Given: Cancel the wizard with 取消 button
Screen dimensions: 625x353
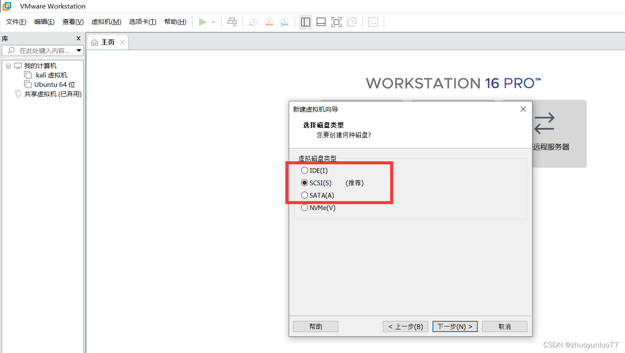Looking at the screenshot, I should [x=505, y=326].
